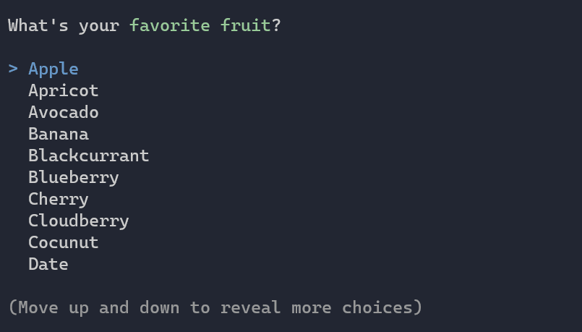The height and width of the screenshot is (332, 582).
Task: Select the Date option
Action: [x=48, y=265]
